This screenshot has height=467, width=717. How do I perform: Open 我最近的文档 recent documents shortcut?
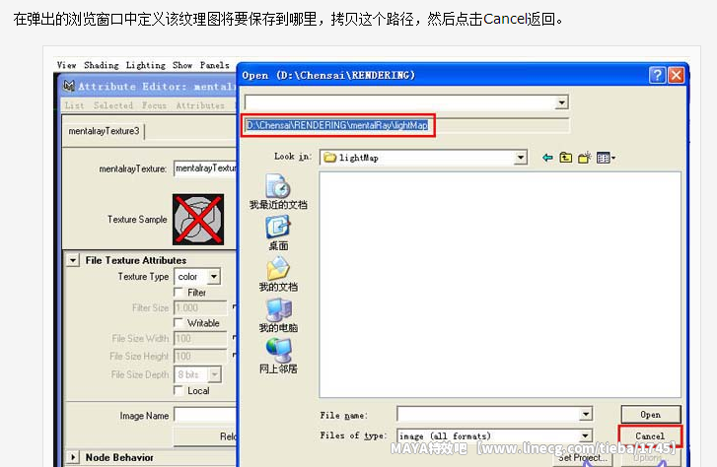278,192
